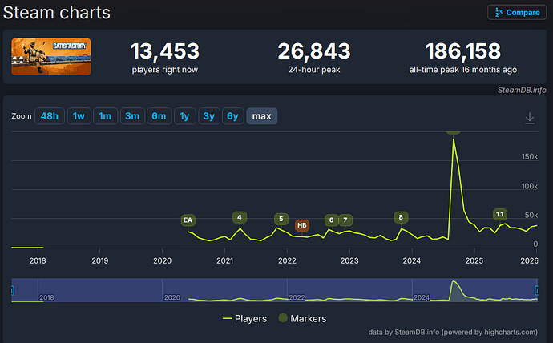Switch zoom to 3m
The width and height of the screenshot is (553, 343).
tap(132, 116)
